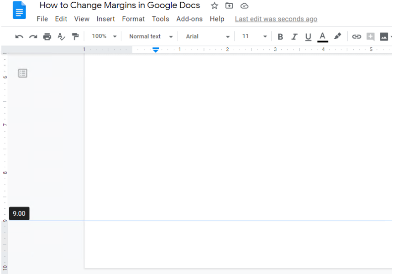Select the Paint format roller icon
The width and height of the screenshot is (393, 274).
pyautogui.click(x=75, y=36)
